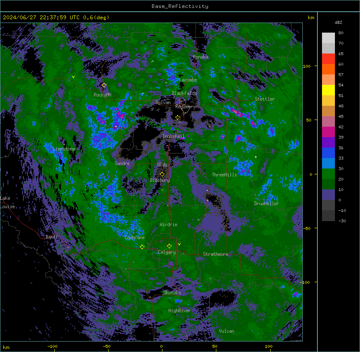Click the white plus marker east of ThreeHills
The width and height of the screenshot is (360, 352).
[x=256, y=157]
